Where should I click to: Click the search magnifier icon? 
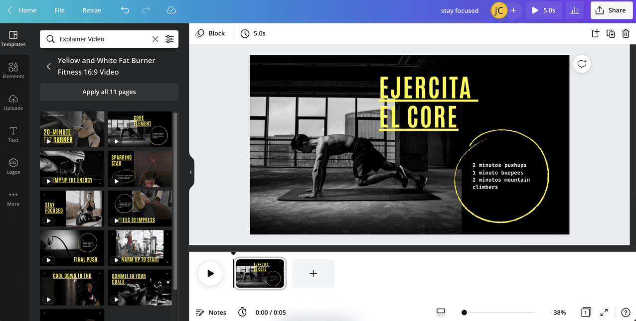coord(50,39)
